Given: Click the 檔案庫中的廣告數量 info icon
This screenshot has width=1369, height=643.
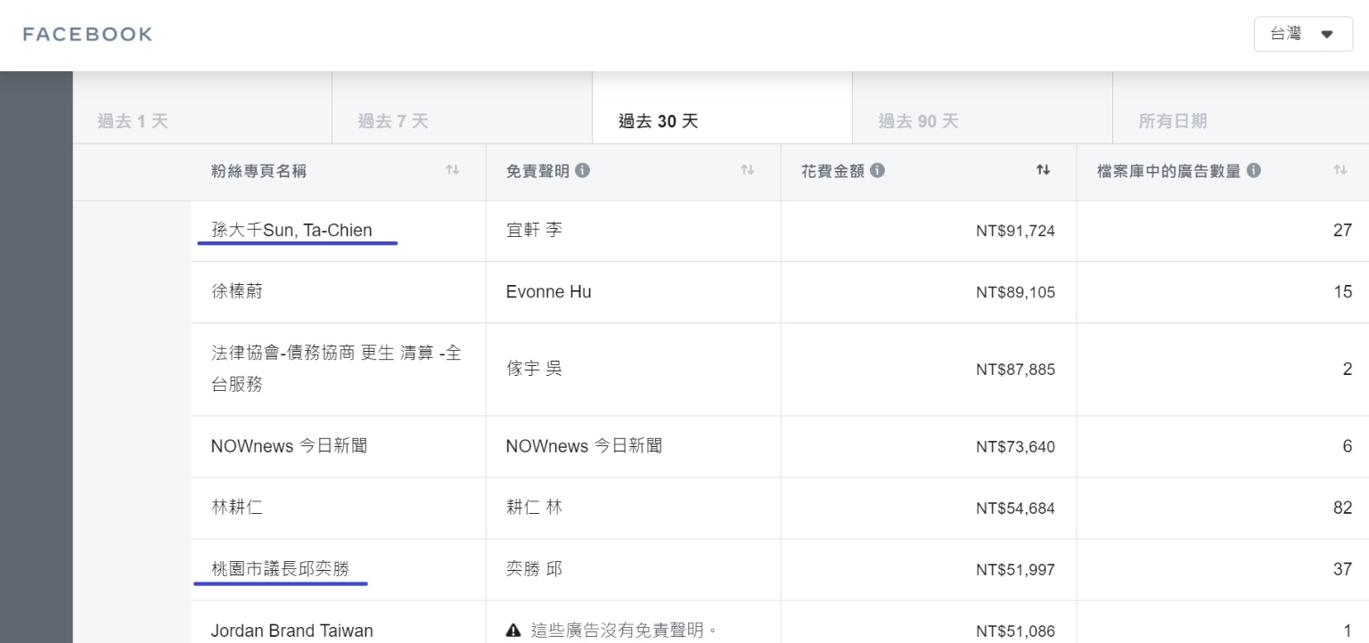Looking at the screenshot, I should pyautogui.click(x=1254, y=170).
